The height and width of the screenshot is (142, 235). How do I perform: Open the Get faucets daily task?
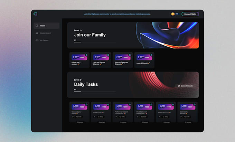[x=101, y=112]
